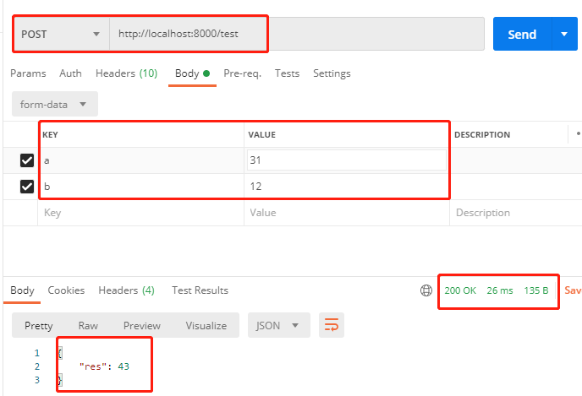Image resolution: width=582 pixels, height=396 pixels.
Task: Click the empty Value placeholder cell
Action: (x=347, y=213)
